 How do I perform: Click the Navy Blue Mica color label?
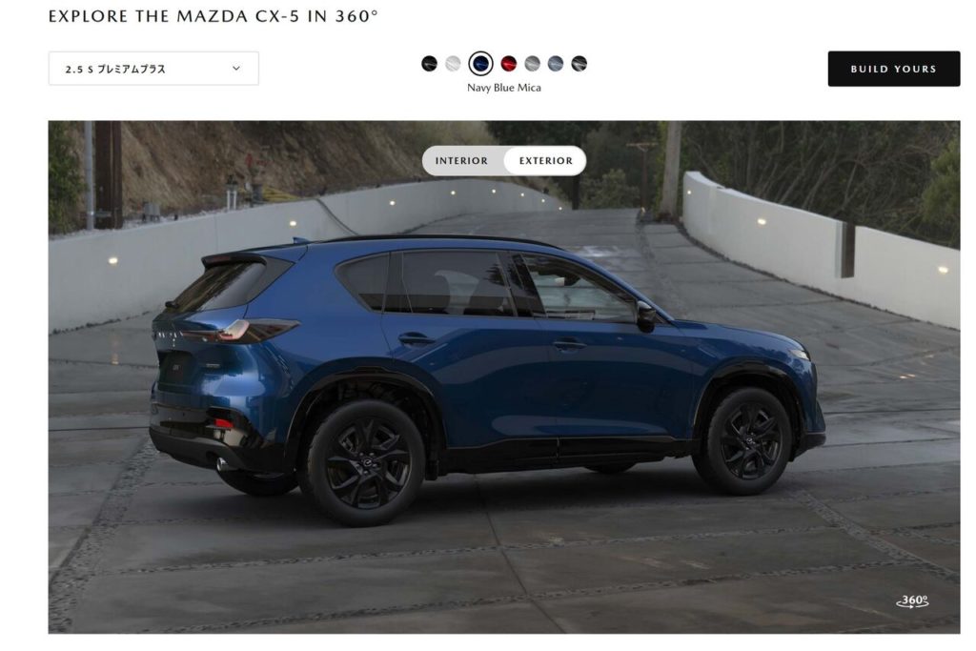pos(504,88)
